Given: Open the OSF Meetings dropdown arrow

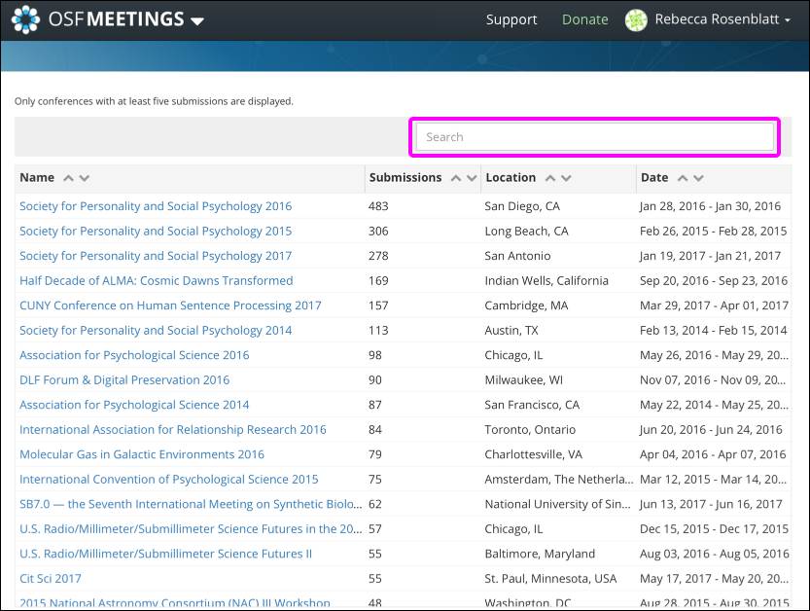Looking at the screenshot, I should coord(196,21).
